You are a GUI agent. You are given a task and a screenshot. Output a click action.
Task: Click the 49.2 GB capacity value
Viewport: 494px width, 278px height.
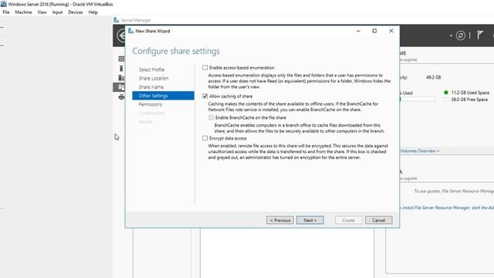point(434,77)
